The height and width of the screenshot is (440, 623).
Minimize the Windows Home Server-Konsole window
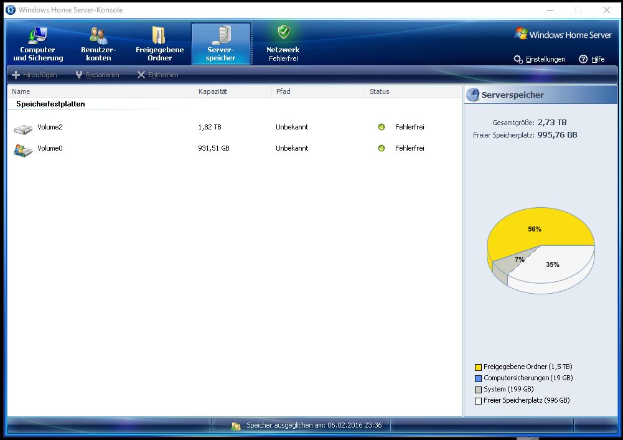[x=550, y=10]
